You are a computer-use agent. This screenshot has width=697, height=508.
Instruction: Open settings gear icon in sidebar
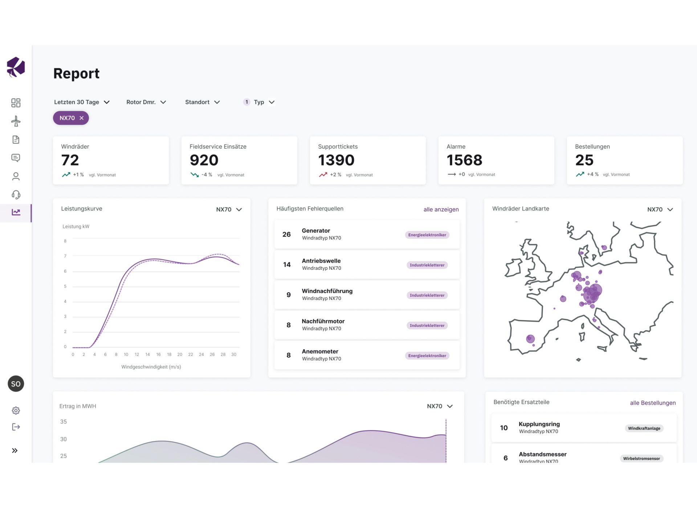pyautogui.click(x=16, y=411)
